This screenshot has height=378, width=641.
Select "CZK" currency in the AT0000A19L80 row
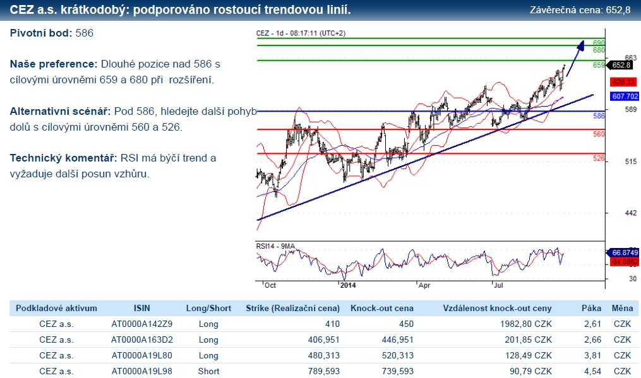click(622, 355)
